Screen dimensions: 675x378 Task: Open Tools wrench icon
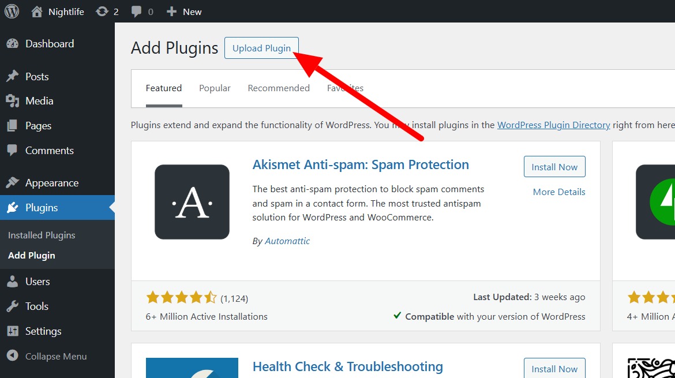13,306
